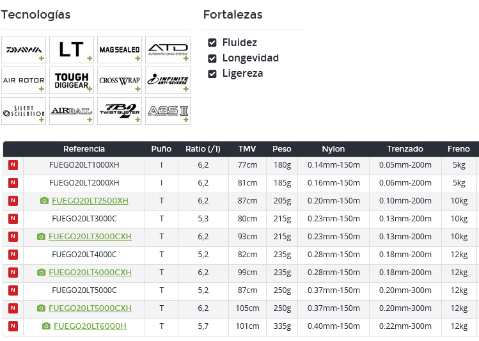Toggle the Longevidad checkbox

click(212, 58)
